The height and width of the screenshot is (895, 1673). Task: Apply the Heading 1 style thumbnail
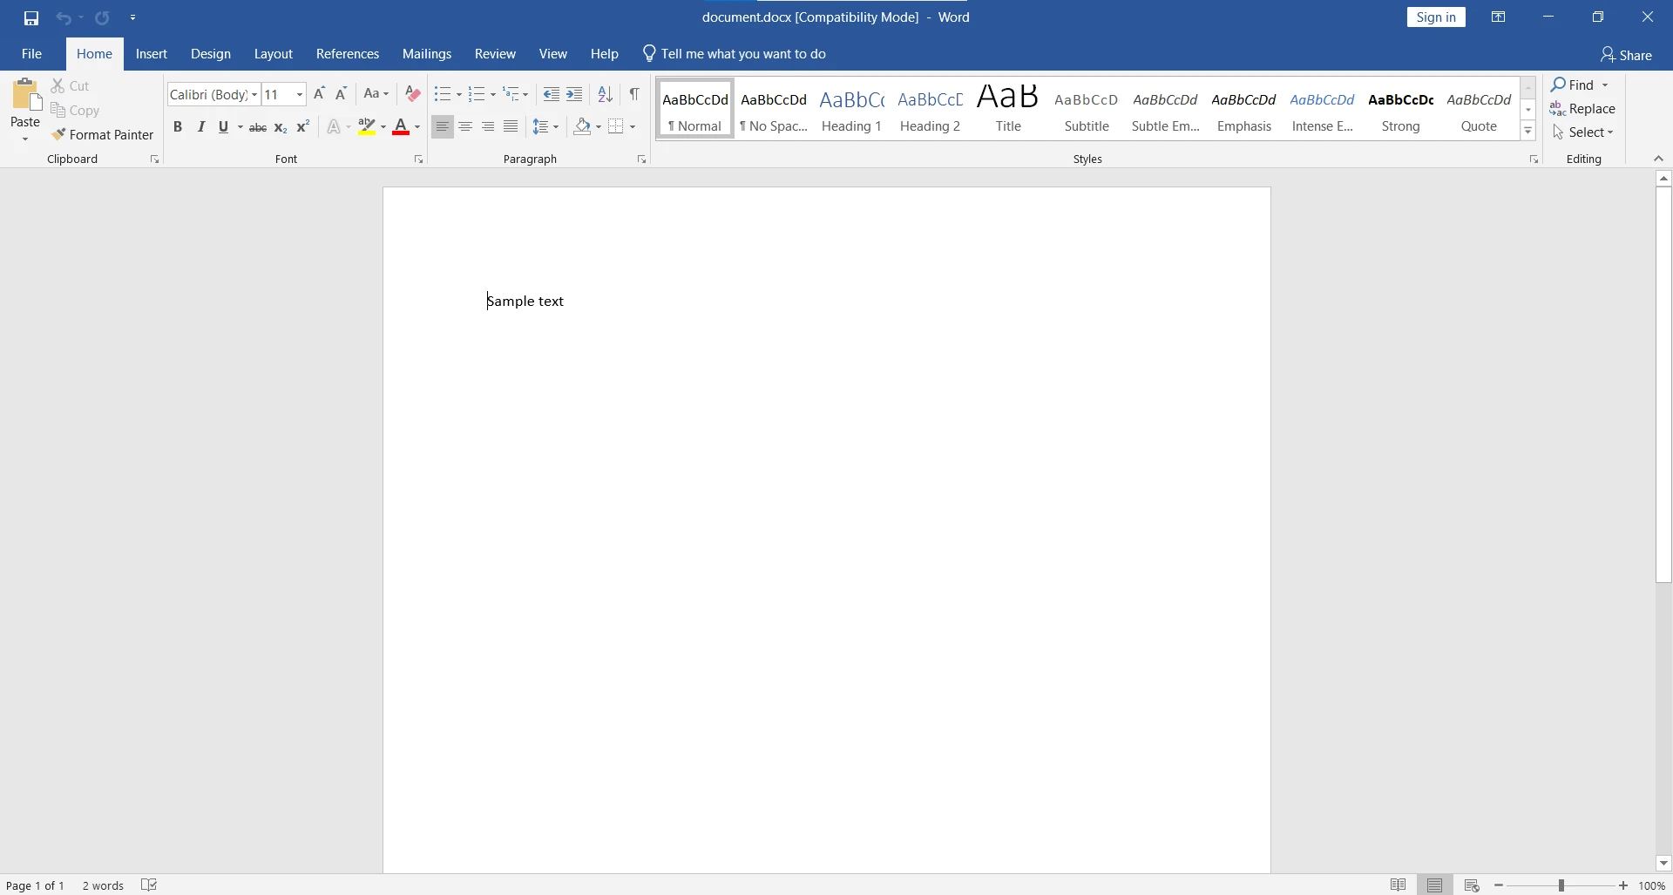851,109
